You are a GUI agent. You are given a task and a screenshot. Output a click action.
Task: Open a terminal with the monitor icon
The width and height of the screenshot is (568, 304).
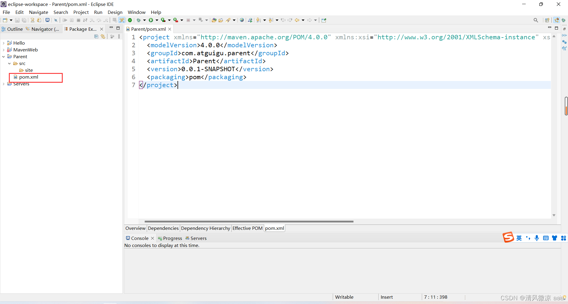click(47, 20)
